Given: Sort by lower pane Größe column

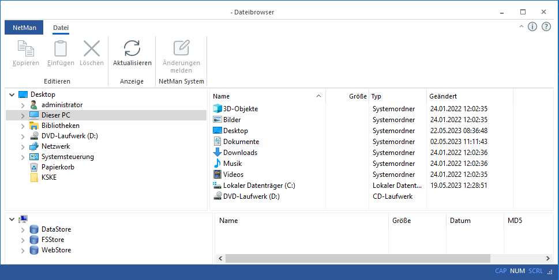Looking at the screenshot, I should click(x=417, y=221).
